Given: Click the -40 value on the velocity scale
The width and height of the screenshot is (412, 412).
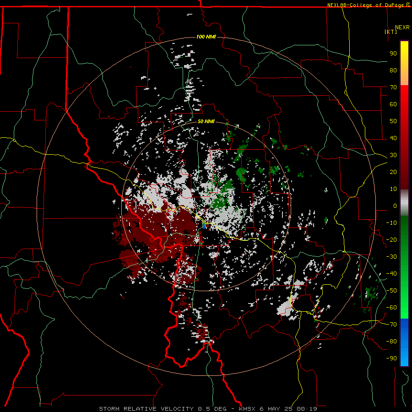Looking at the screenshot, I should (391, 274).
